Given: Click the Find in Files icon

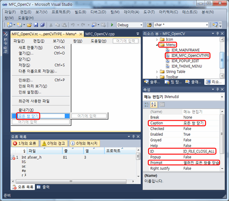Looking at the screenshot, I should point(149,25).
